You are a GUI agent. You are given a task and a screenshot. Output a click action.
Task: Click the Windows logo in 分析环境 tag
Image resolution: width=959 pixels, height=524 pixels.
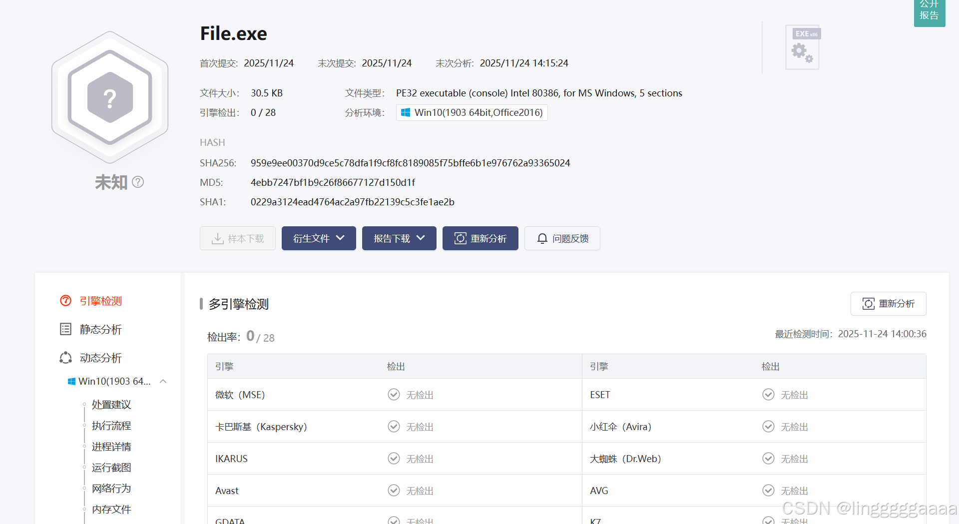click(406, 112)
